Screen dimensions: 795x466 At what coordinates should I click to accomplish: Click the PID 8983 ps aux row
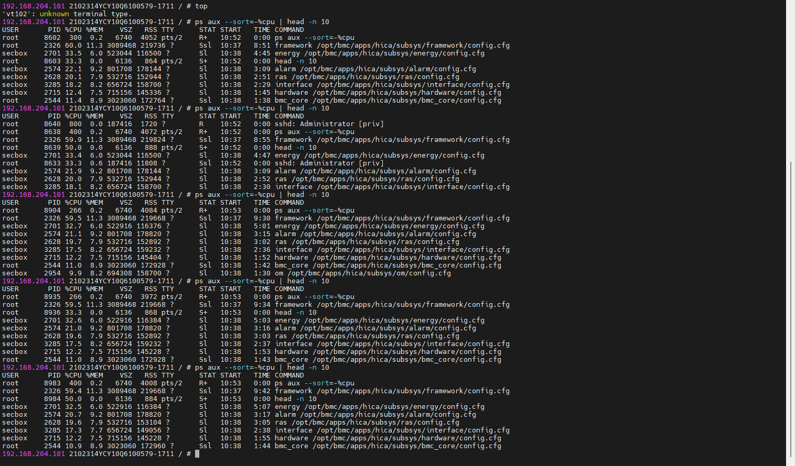(x=178, y=383)
